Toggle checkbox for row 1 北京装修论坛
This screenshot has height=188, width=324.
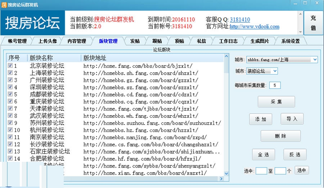pos(10,66)
